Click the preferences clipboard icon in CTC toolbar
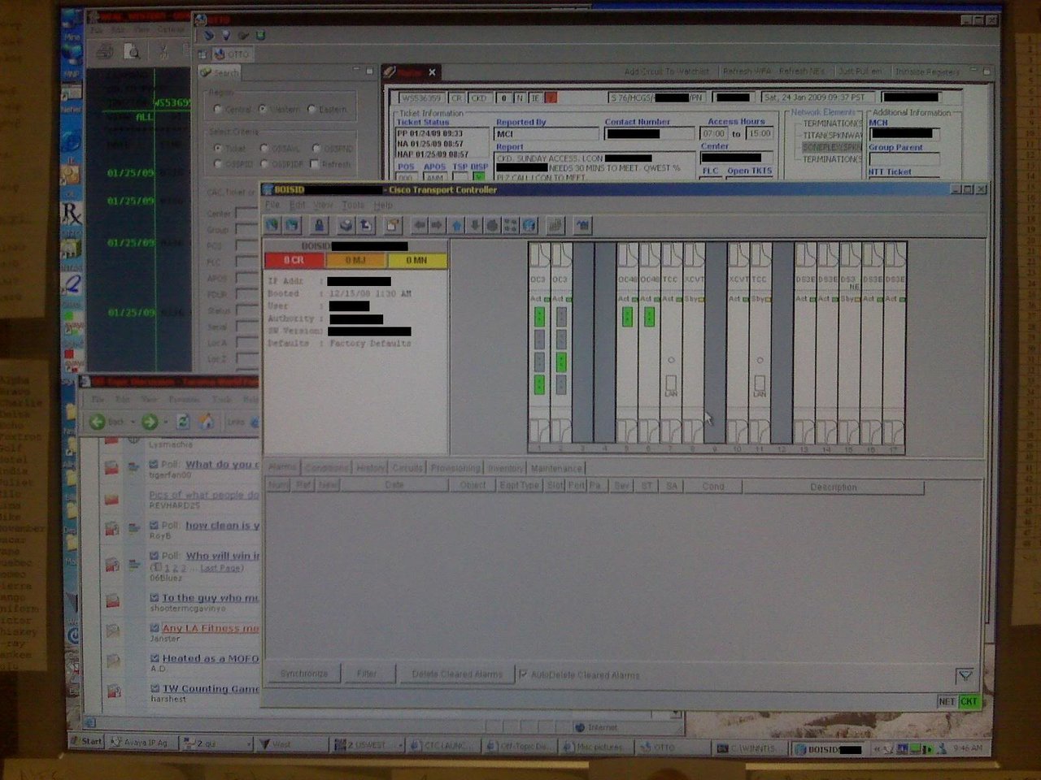Image resolution: width=1041 pixels, height=780 pixels. tap(392, 225)
